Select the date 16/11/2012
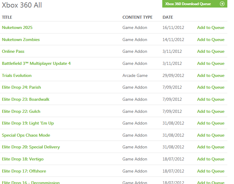The width and height of the screenshot is (234, 184). (173, 27)
